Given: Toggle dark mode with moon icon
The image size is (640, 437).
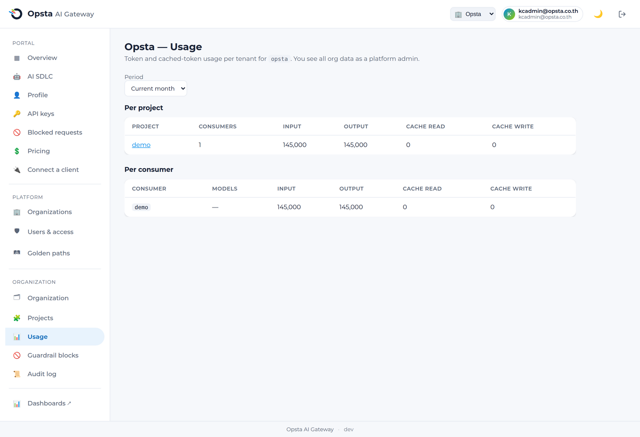Looking at the screenshot, I should (598, 14).
